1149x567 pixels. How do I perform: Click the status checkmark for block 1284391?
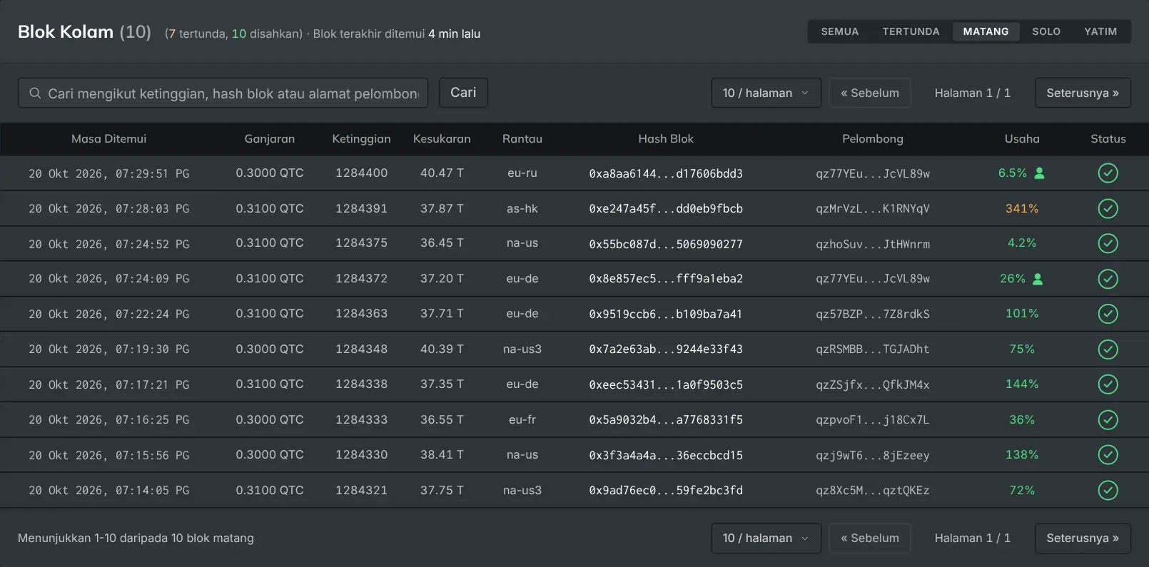click(1108, 208)
